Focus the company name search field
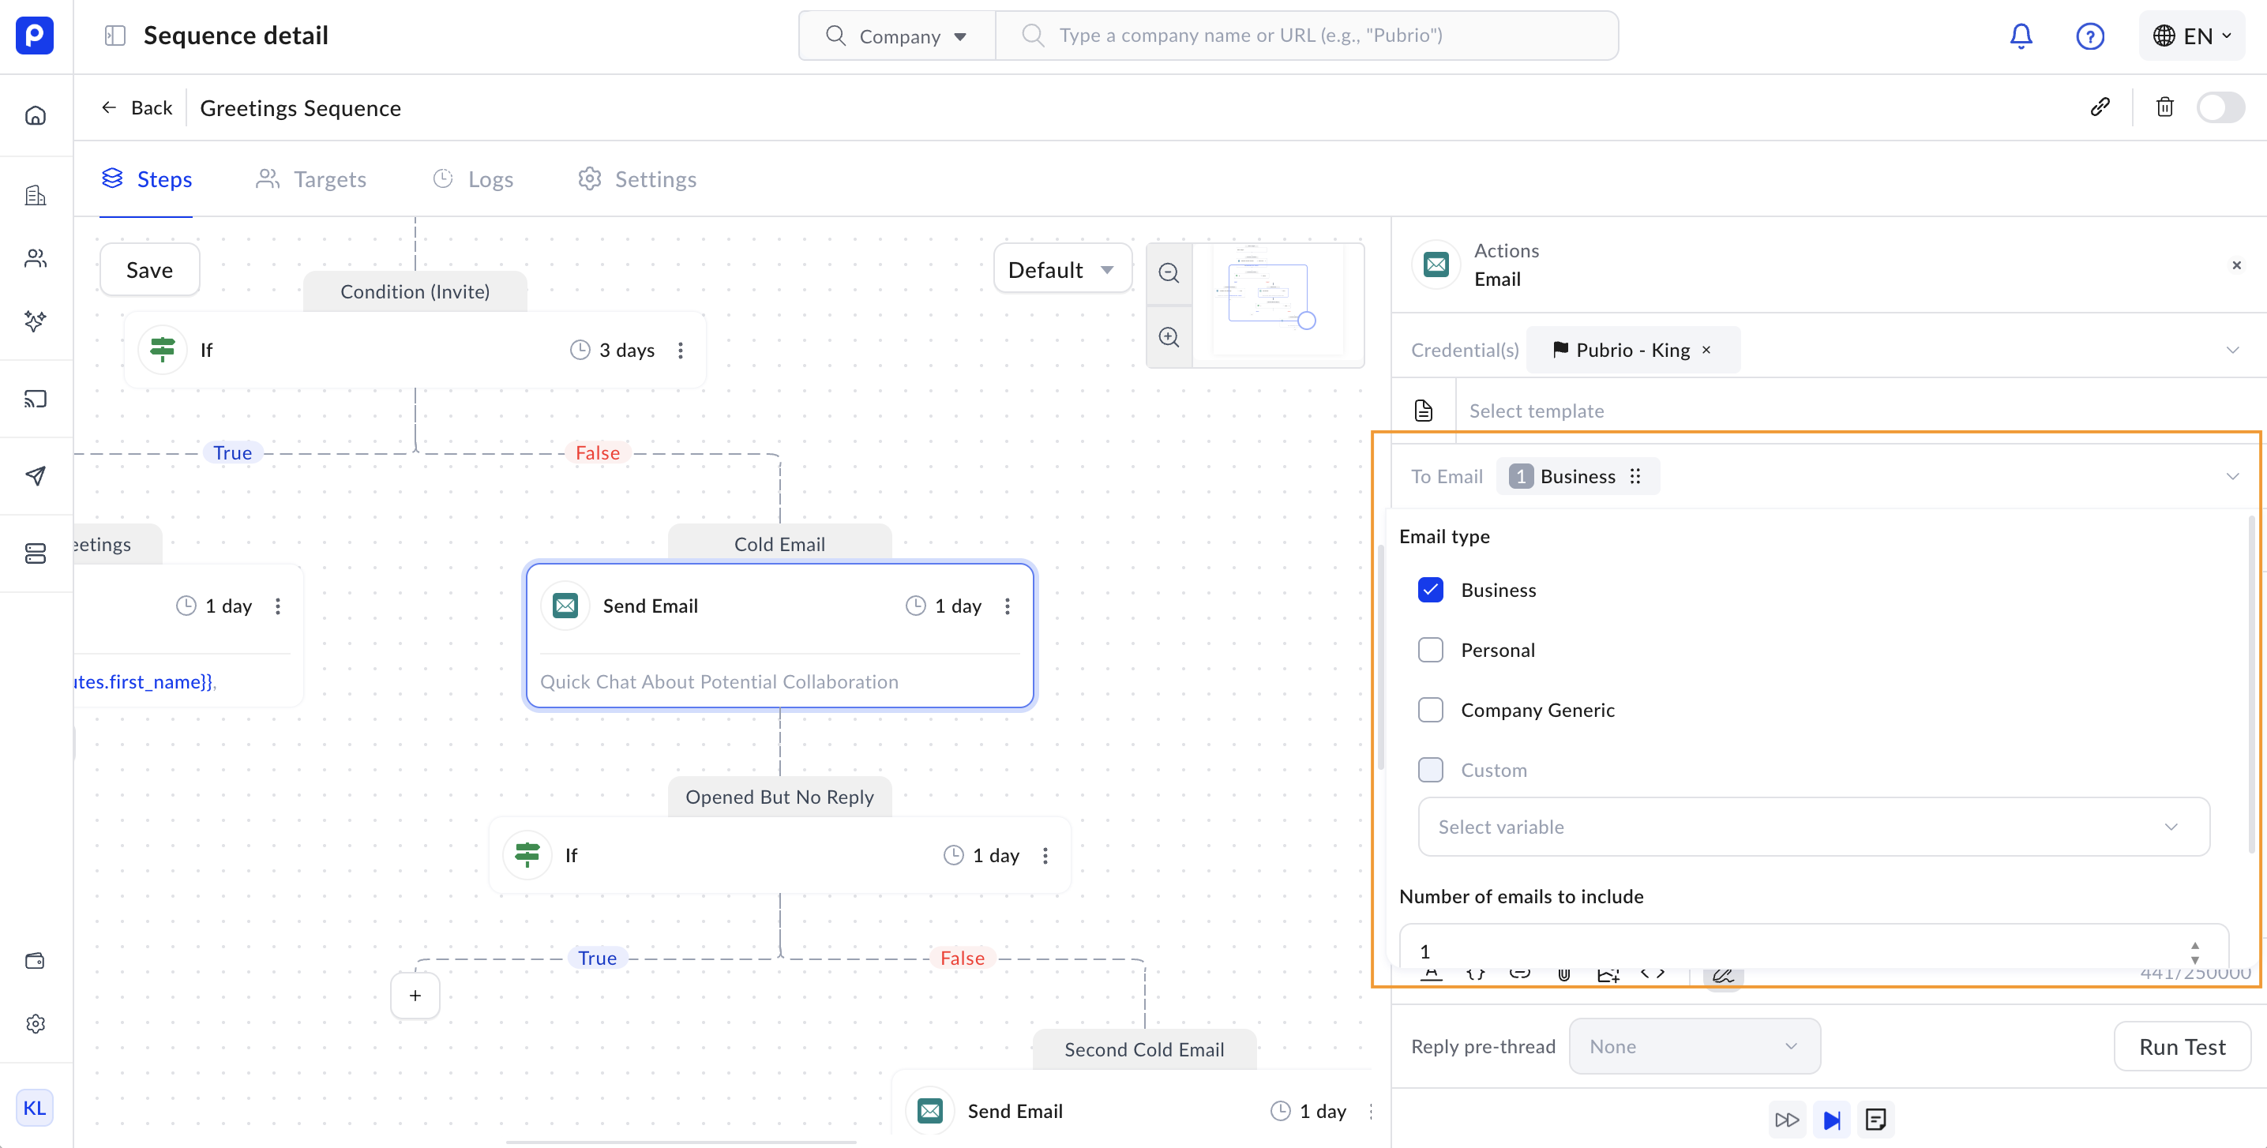The width and height of the screenshot is (2267, 1148). 1306,36
